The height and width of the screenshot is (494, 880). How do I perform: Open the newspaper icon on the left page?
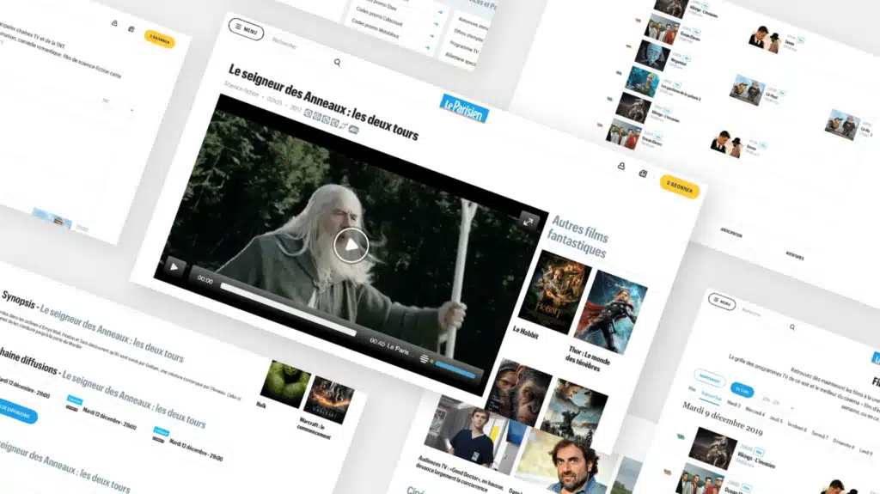[x=131, y=29]
